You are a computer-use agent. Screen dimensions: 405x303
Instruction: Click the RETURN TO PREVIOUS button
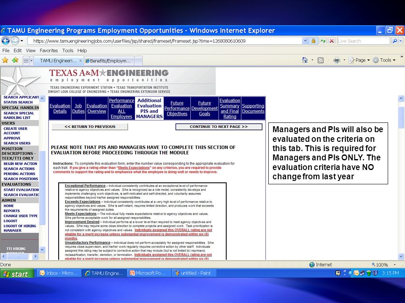90,127
